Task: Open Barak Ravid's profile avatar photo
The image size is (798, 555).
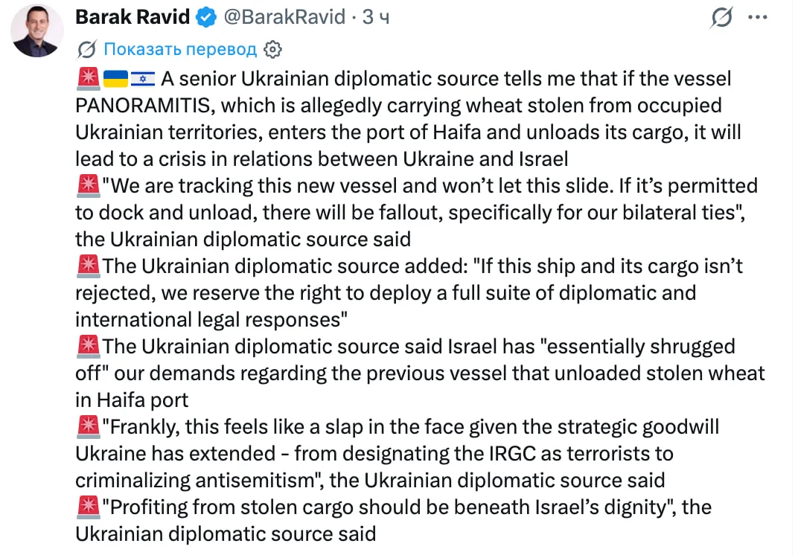Action: (35, 30)
